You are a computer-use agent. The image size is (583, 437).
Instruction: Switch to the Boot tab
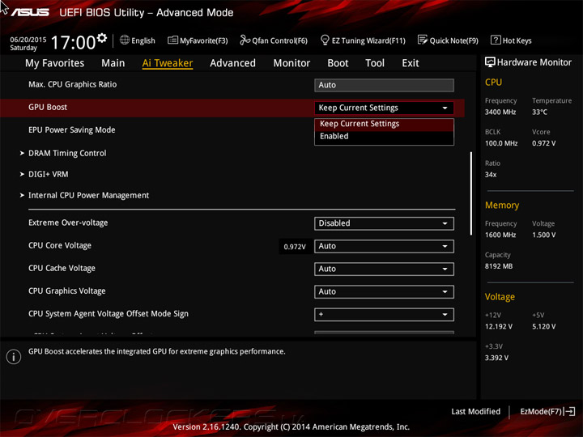point(338,63)
